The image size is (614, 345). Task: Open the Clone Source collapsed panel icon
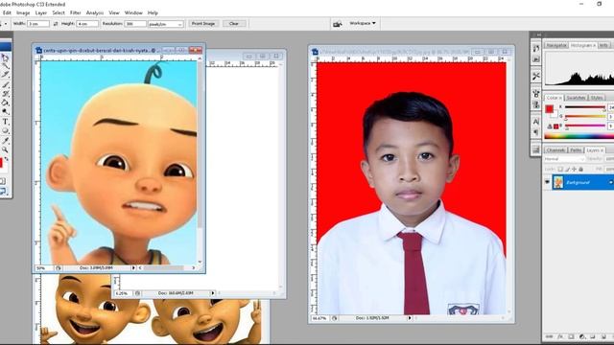[535, 104]
